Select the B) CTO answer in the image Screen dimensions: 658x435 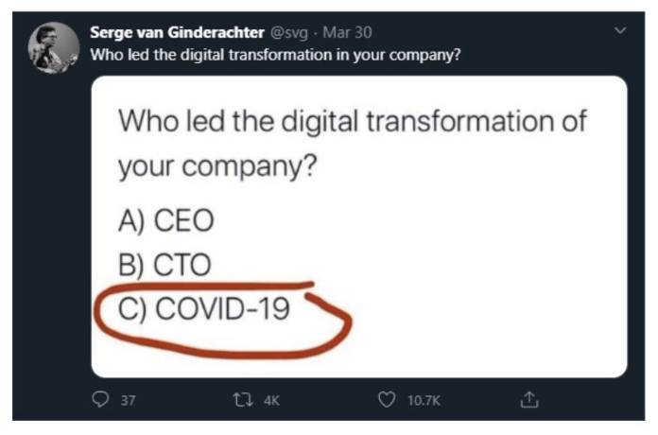pos(164,265)
